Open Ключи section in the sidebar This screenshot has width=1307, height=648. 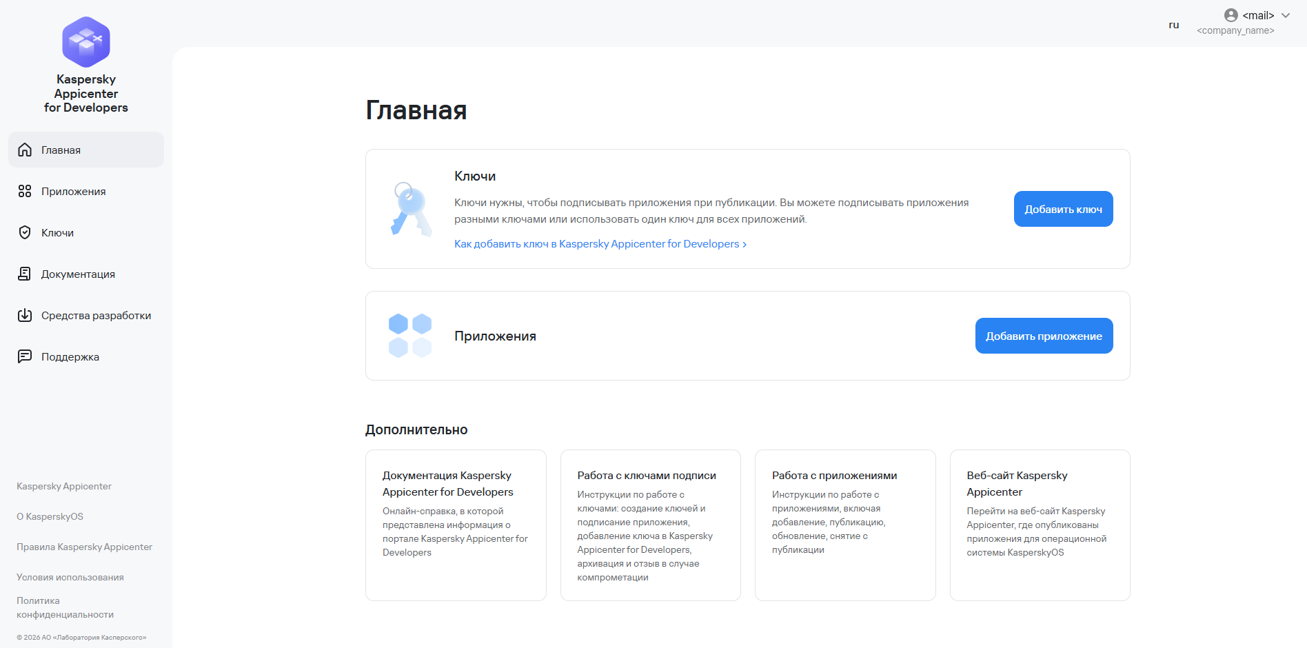(86, 232)
